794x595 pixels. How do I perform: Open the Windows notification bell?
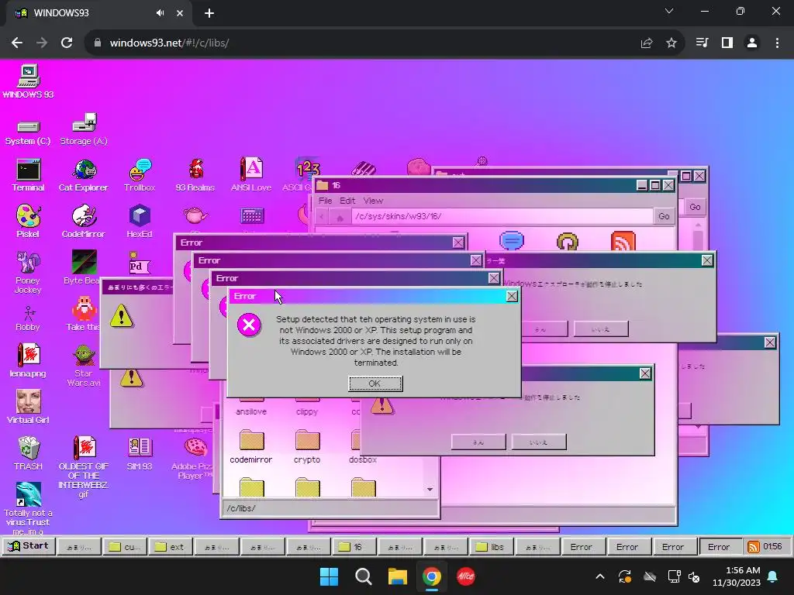(x=773, y=576)
